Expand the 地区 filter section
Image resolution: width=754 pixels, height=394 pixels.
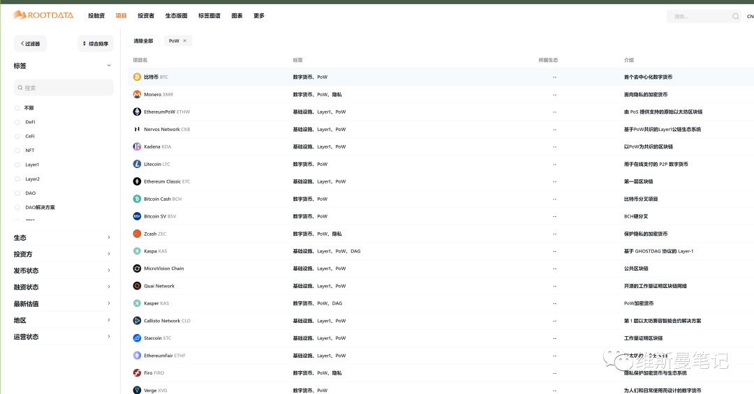coord(109,320)
